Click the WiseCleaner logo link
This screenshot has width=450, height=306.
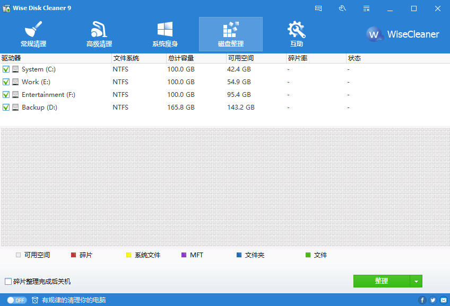pyautogui.click(x=402, y=34)
